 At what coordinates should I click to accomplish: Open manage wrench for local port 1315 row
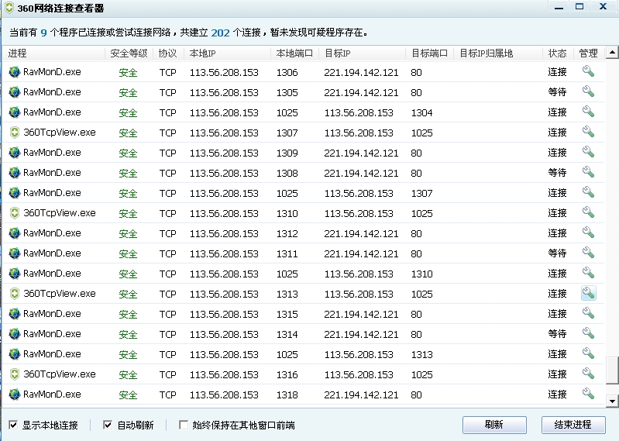coord(588,313)
